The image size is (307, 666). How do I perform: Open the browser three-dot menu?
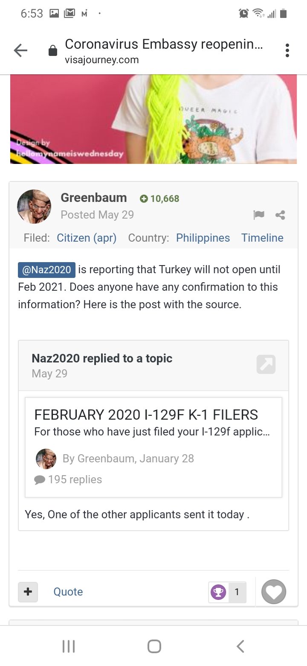click(287, 50)
